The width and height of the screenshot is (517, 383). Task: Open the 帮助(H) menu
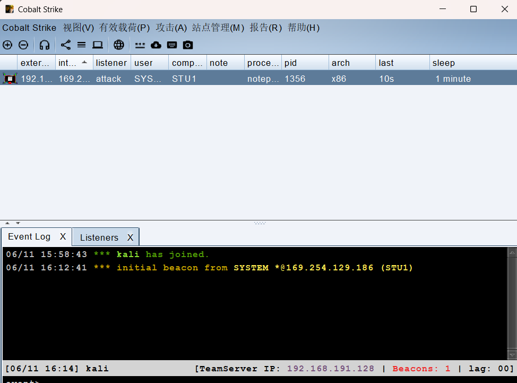coord(303,28)
